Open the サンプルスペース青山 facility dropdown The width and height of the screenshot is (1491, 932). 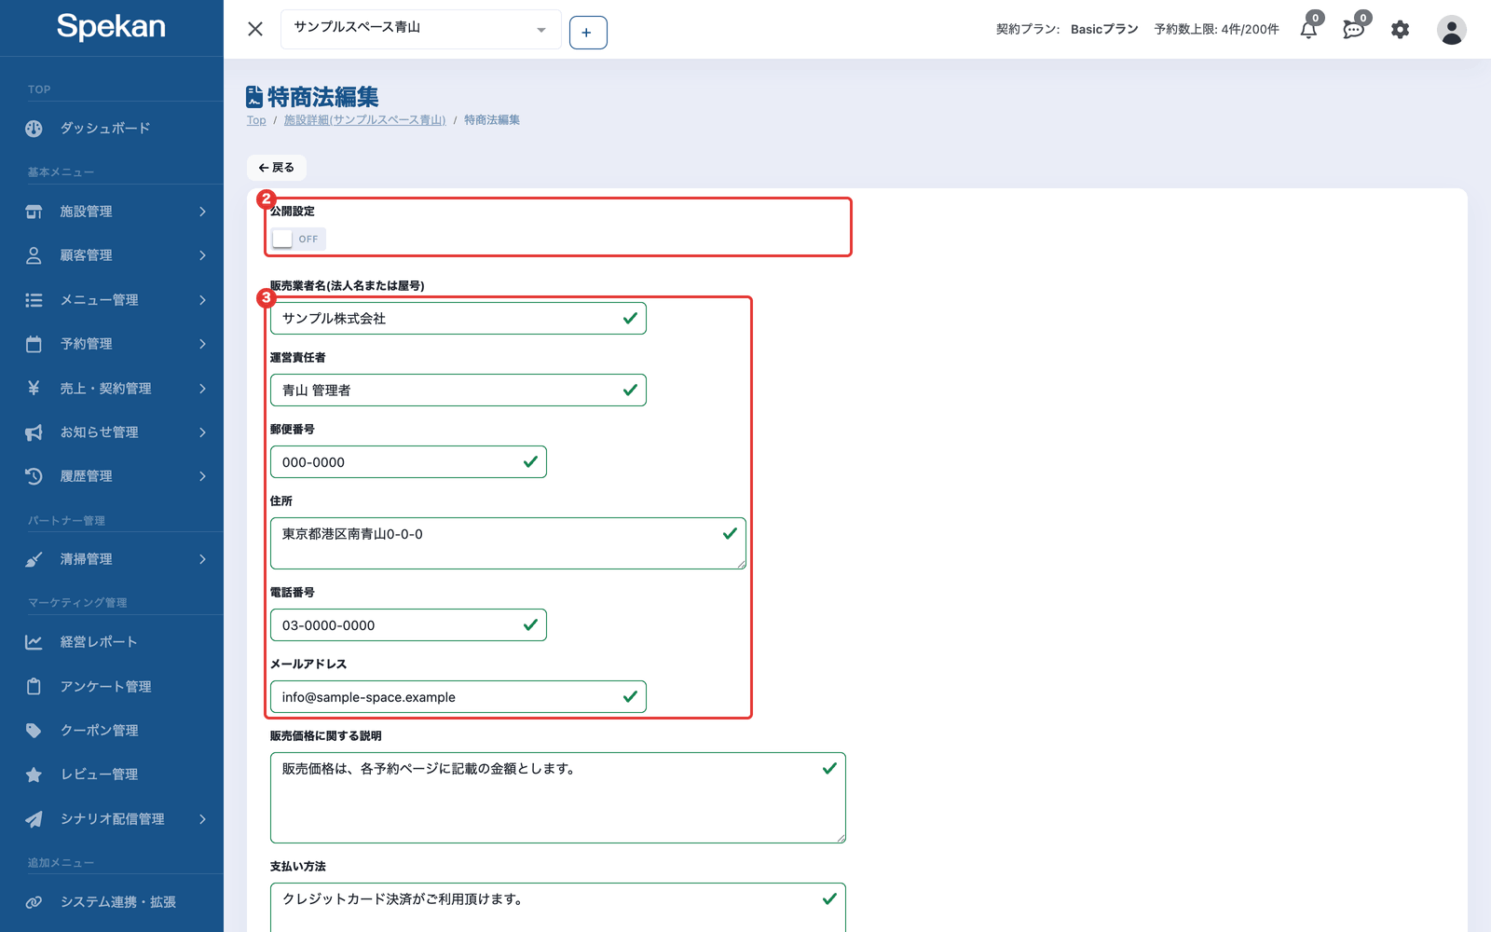pos(420,29)
